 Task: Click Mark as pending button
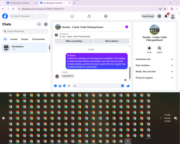(74, 41)
